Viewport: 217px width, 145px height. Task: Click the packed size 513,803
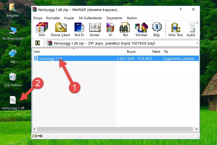[145, 58]
